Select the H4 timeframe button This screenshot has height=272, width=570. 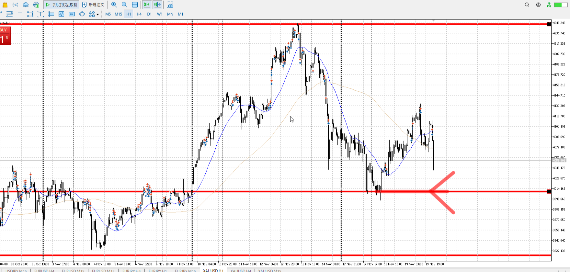(139, 14)
